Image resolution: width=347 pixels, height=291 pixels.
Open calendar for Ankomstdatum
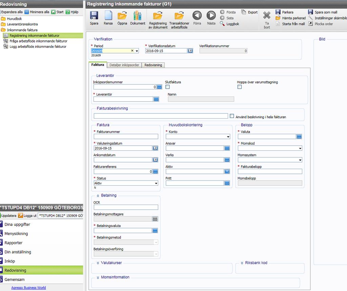tap(155, 160)
